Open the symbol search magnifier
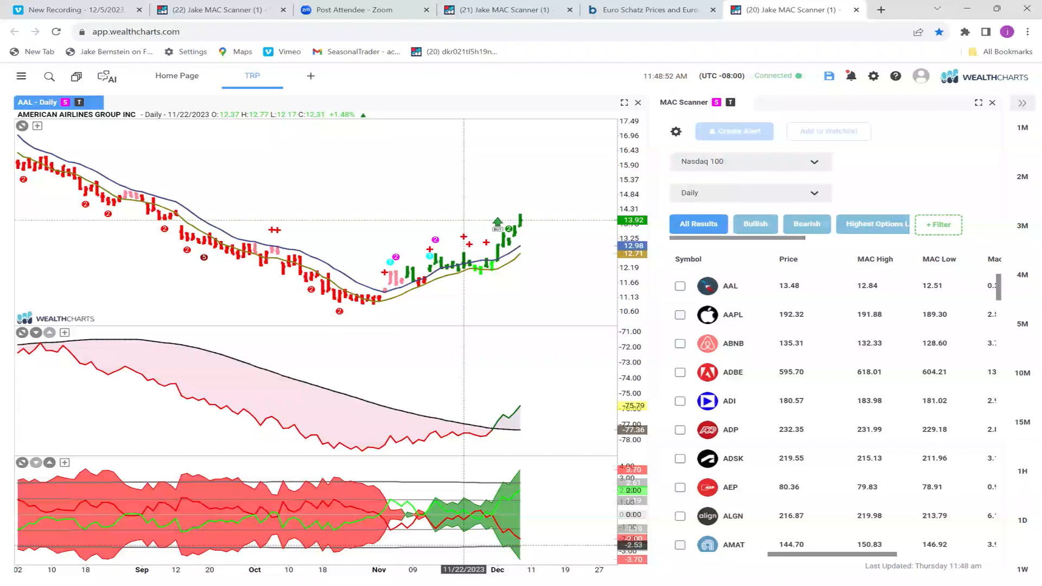Image resolution: width=1042 pixels, height=586 pixels. (x=49, y=77)
